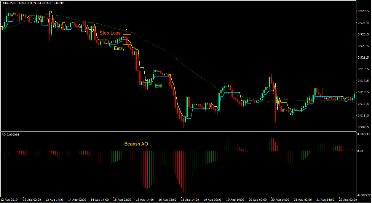Click the 15 Aug 14:00 time label
This screenshot has height=203, width=372.
pos(145,200)
